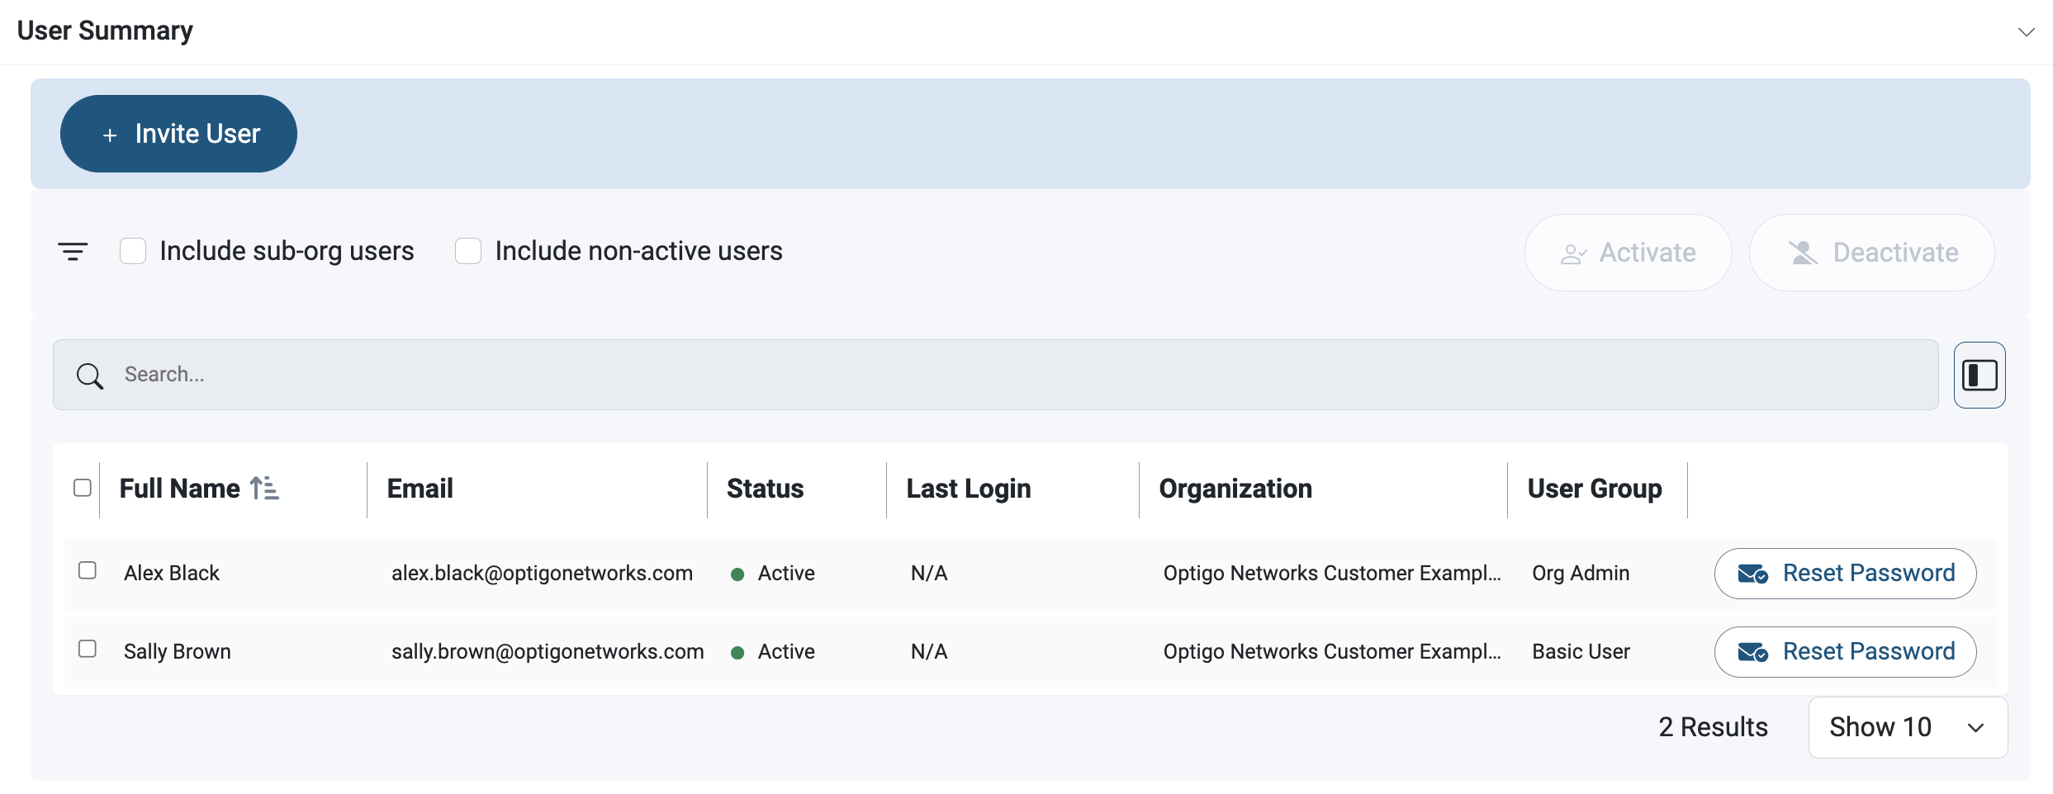Click the Full Name ascending sort icon
This screenshot has width=2053, height=794.
click(x=264, y=489)
